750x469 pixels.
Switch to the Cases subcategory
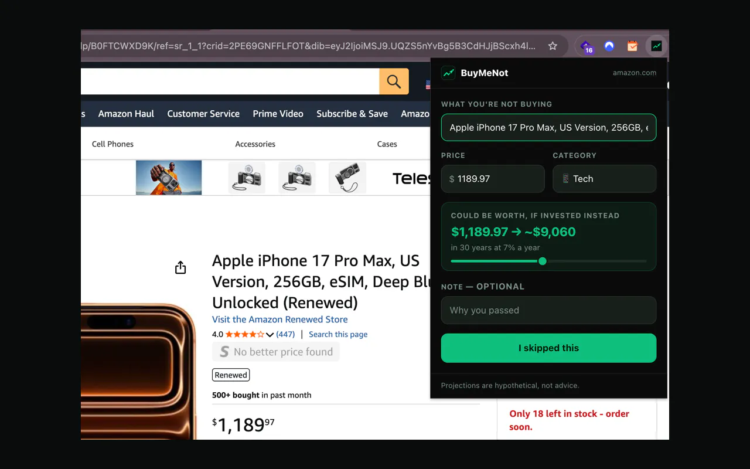coord(387,144)
